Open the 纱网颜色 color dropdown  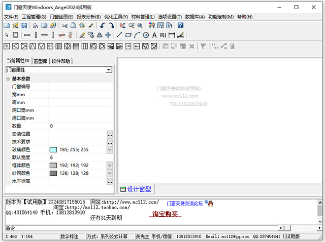[110, 173]
